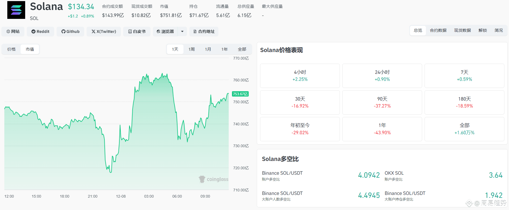This screenshot has width=509, height=210.
Task: Click the Github octocat icon
Action: pos(63,32)
